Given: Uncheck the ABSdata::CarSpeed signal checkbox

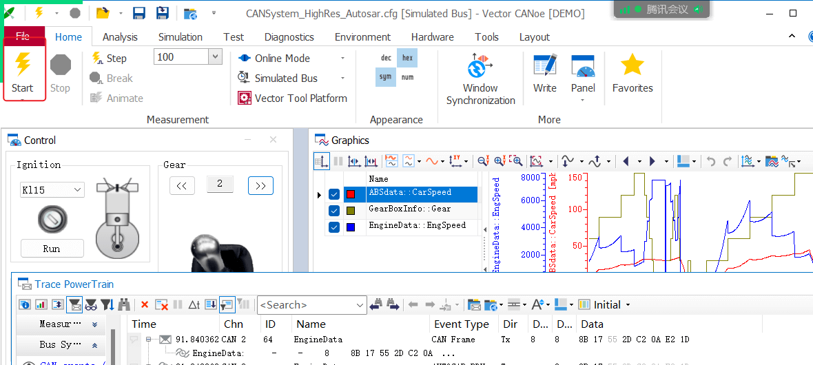Looking at the screenshot, I should point(334,194).
